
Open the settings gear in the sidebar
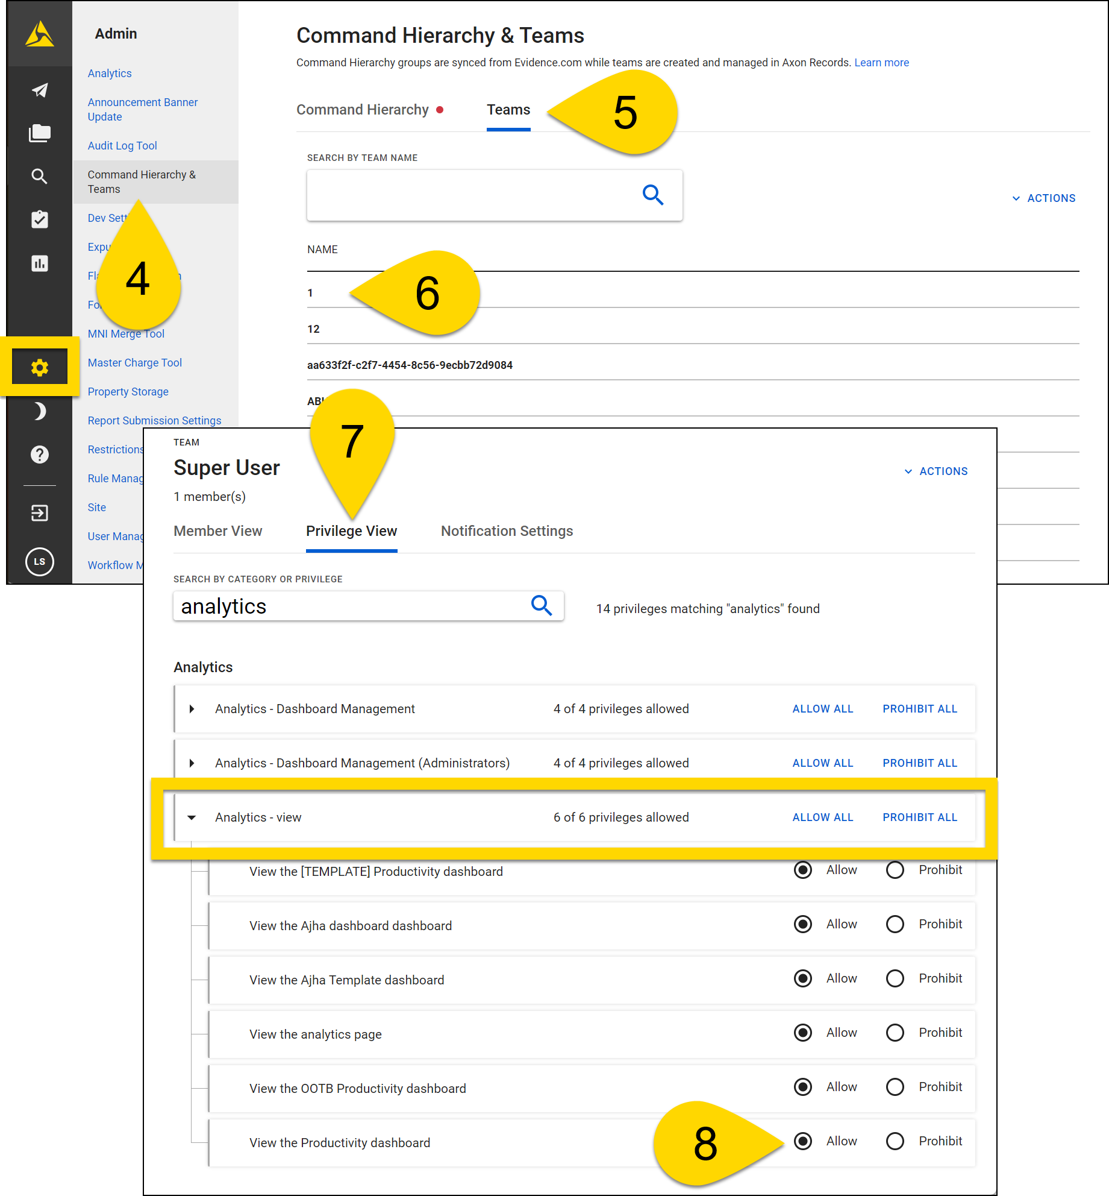pos(39,367)
